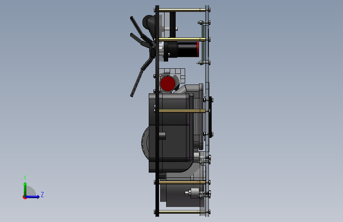The width and height of the screenshot is (343, 222).
Task: Select the thin green plate beside the motor
Action: point(202,43)
